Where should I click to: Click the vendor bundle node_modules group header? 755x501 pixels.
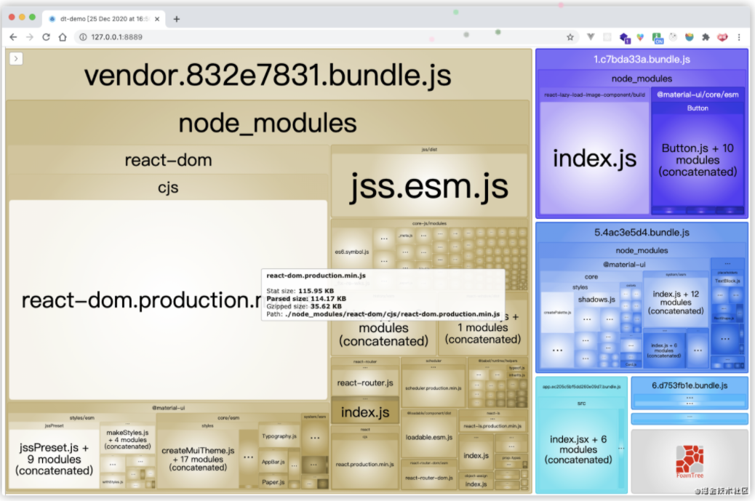[x=268, y=123]
